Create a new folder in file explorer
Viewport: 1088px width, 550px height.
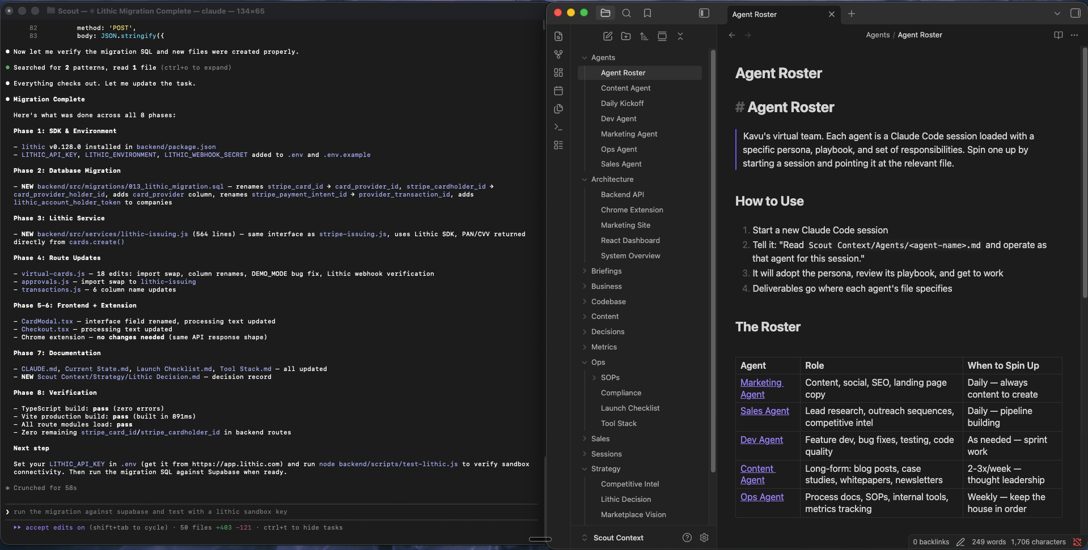[x=626, y=36]
